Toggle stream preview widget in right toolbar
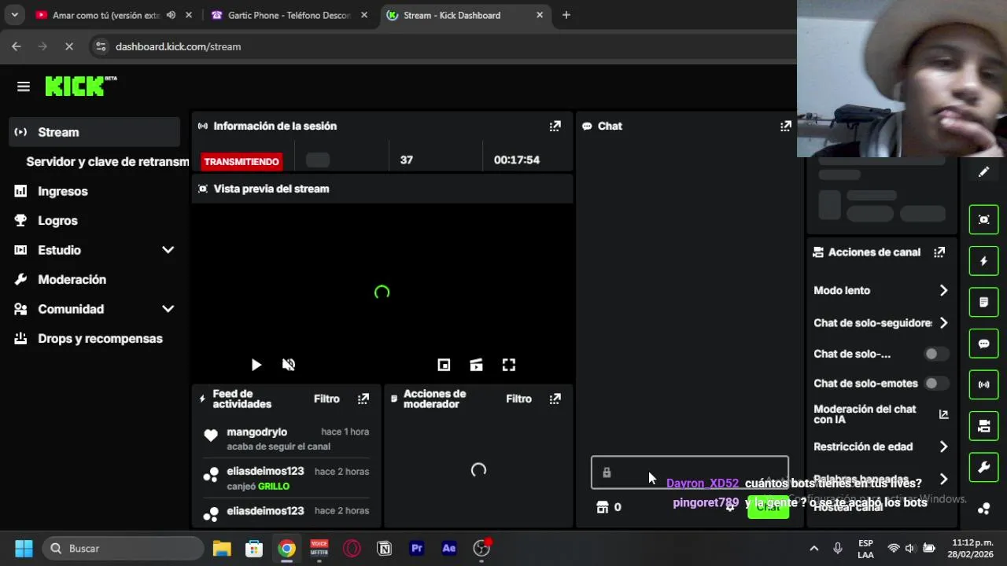Viewport: 1007px width, 566px height. pos(983,219)
